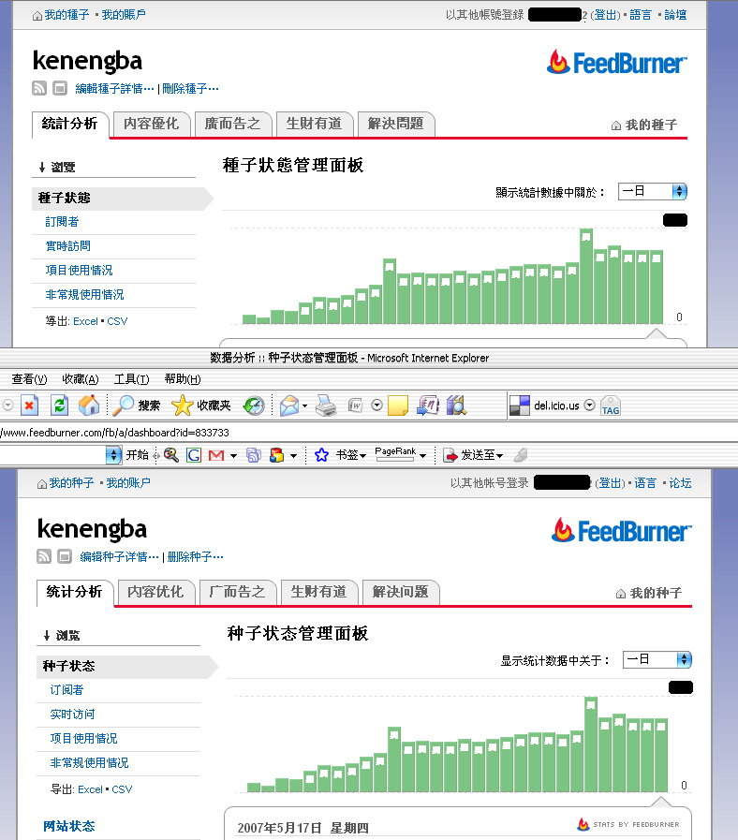Viewport: 738px width, 840px height.
Task: Click the 搜索 magnifier search button
Action: (x=137, y=405)
